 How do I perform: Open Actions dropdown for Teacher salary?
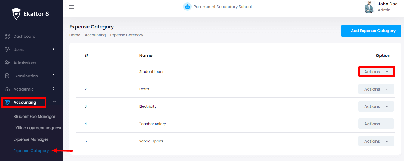376,124
